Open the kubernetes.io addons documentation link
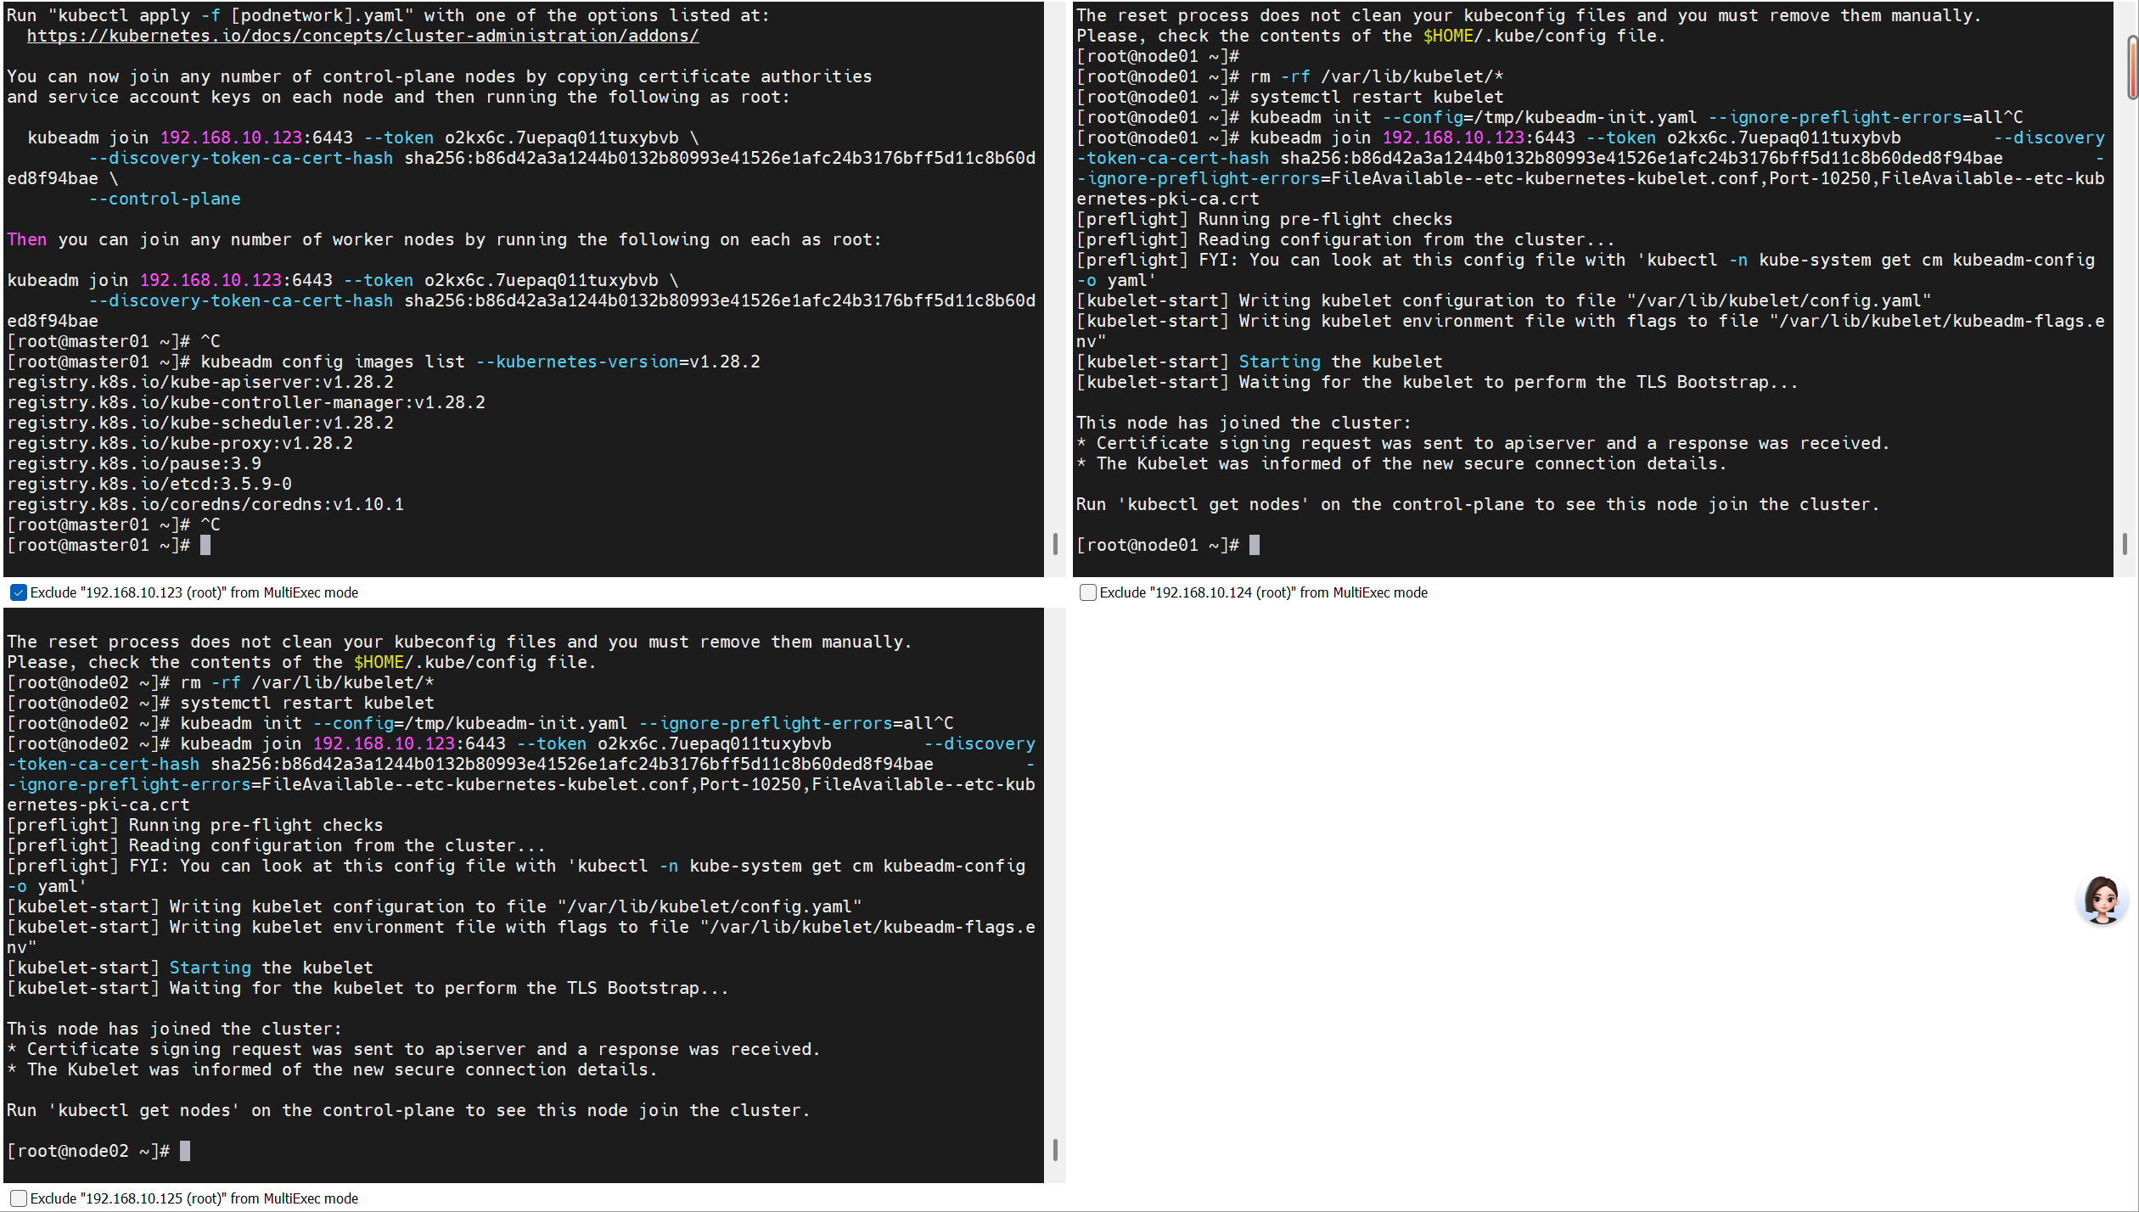 click(x=362, y=36)
